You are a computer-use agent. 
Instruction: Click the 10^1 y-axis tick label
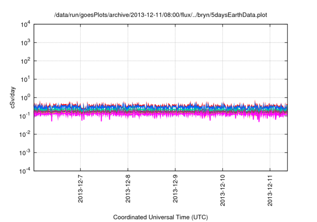[x=26, y=79]
